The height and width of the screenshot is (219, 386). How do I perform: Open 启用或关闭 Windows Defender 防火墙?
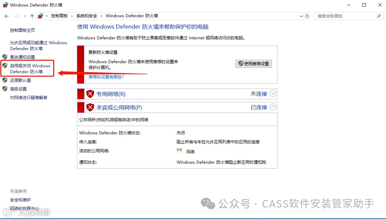30,69
